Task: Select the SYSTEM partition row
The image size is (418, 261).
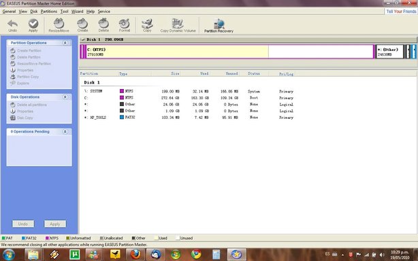Action: [189, 91]
